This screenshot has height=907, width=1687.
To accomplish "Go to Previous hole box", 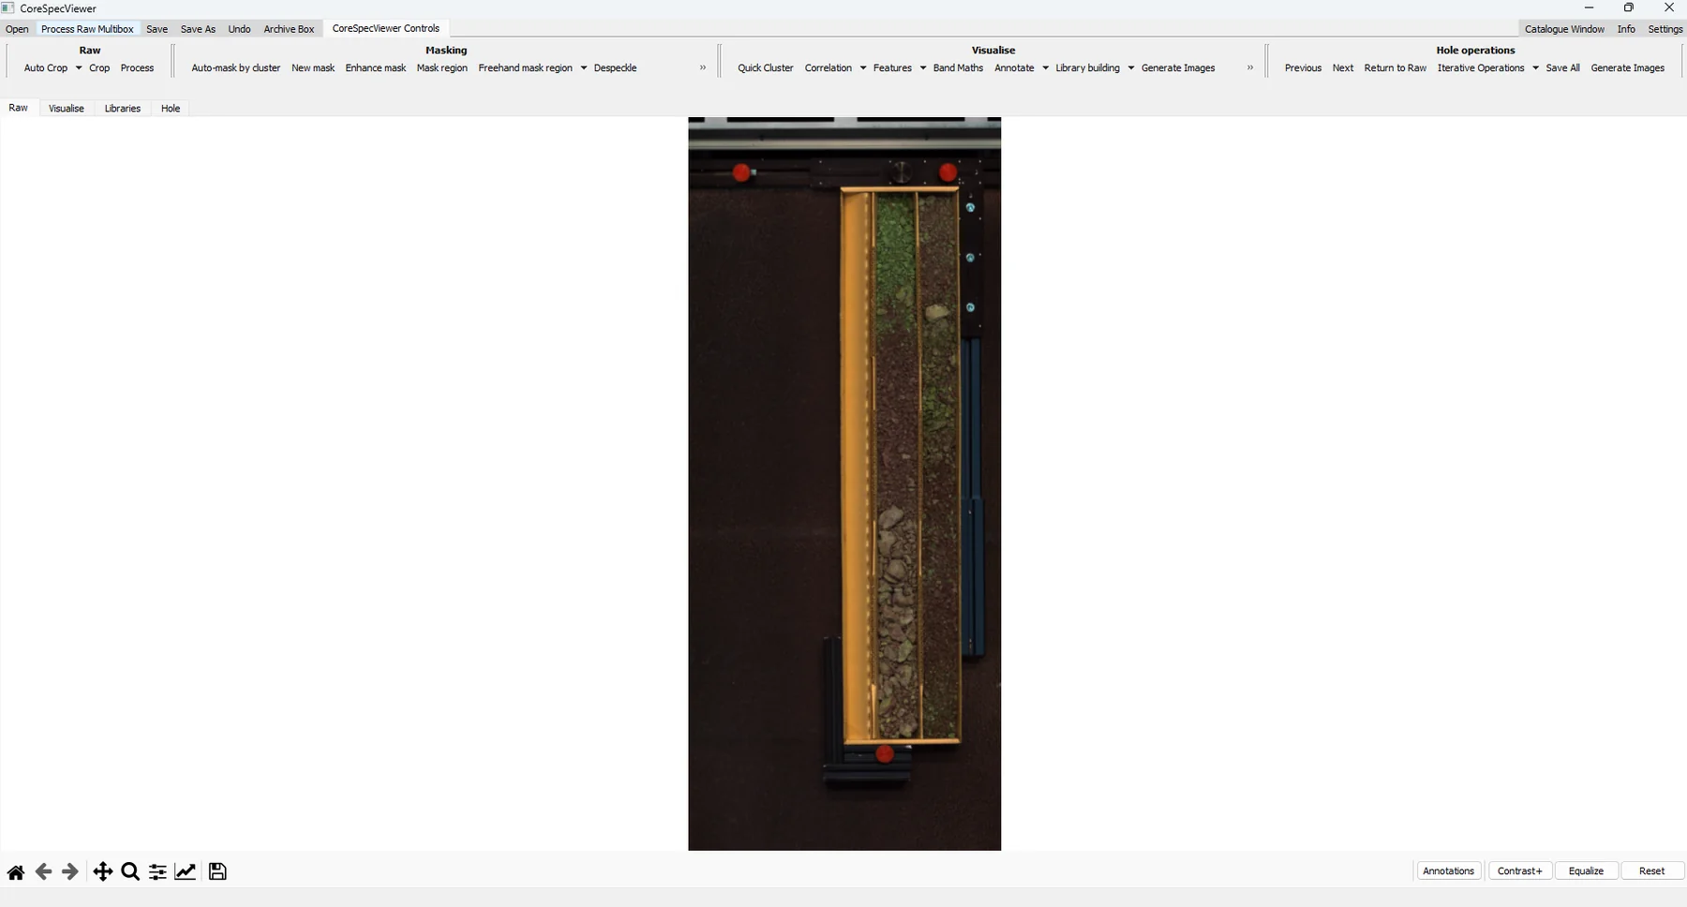I will click(1303, 68).
